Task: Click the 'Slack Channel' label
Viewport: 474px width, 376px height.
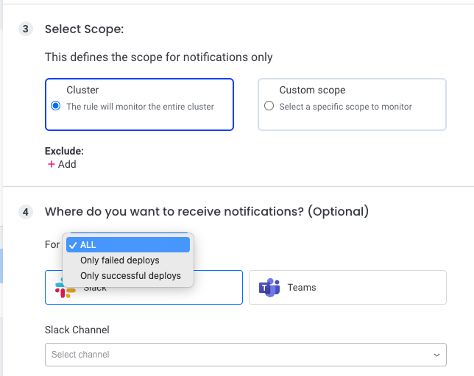Action: tap(77, 330)
